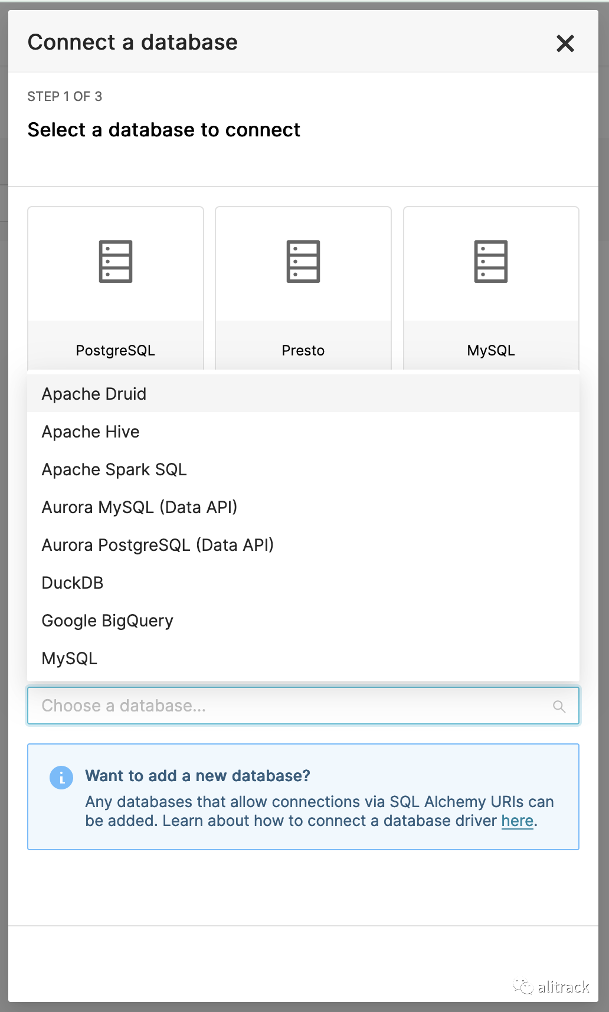Image resolution: width=609 pixels, height=1012 pixels.
Task: Click the blue info icon
Action: coord(61,778)
